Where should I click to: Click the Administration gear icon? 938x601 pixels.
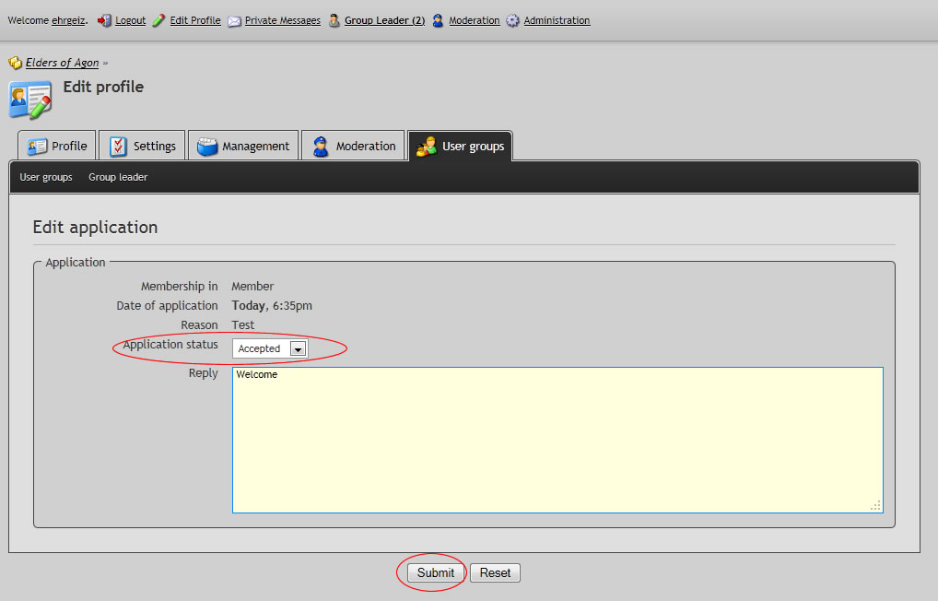[x=513, y=20]
